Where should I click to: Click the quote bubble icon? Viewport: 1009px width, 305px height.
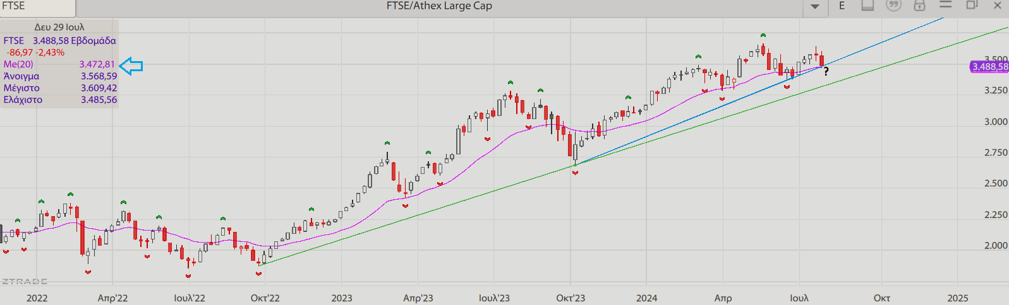893,5
